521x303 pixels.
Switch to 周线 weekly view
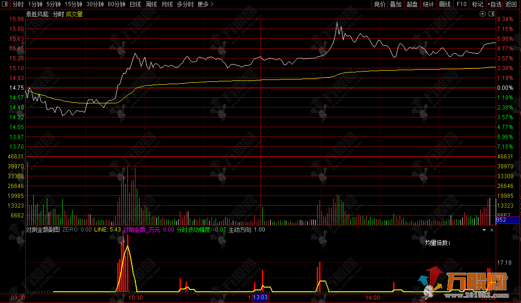click(x=151, y=4)
